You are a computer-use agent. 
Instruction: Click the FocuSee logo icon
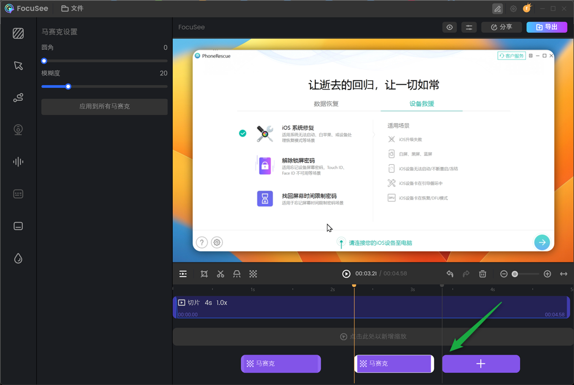click(x=10, y=9)
